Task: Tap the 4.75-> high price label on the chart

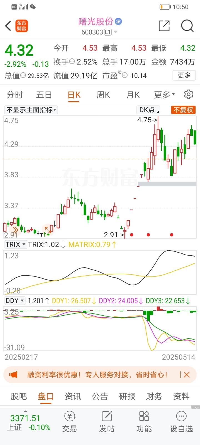Action: [147, 120]
